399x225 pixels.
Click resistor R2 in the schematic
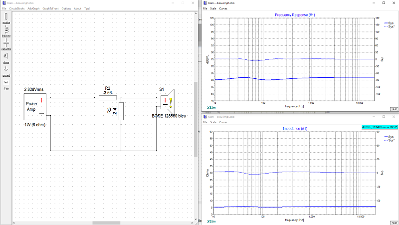tap(108, 98)
